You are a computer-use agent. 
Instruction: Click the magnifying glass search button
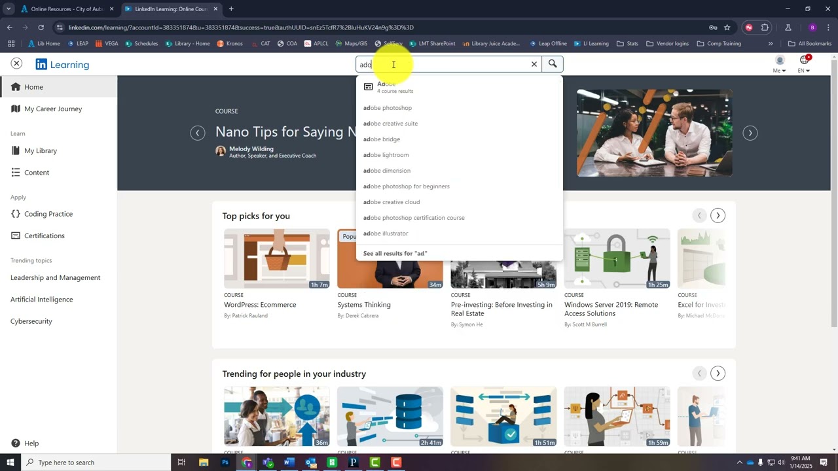553,63
